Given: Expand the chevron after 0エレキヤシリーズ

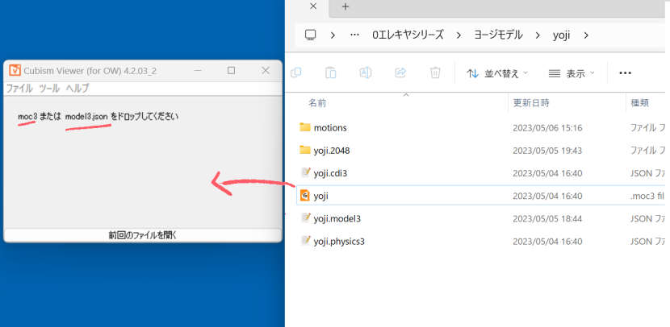Looking at the screenshot, I should [459, 35].
